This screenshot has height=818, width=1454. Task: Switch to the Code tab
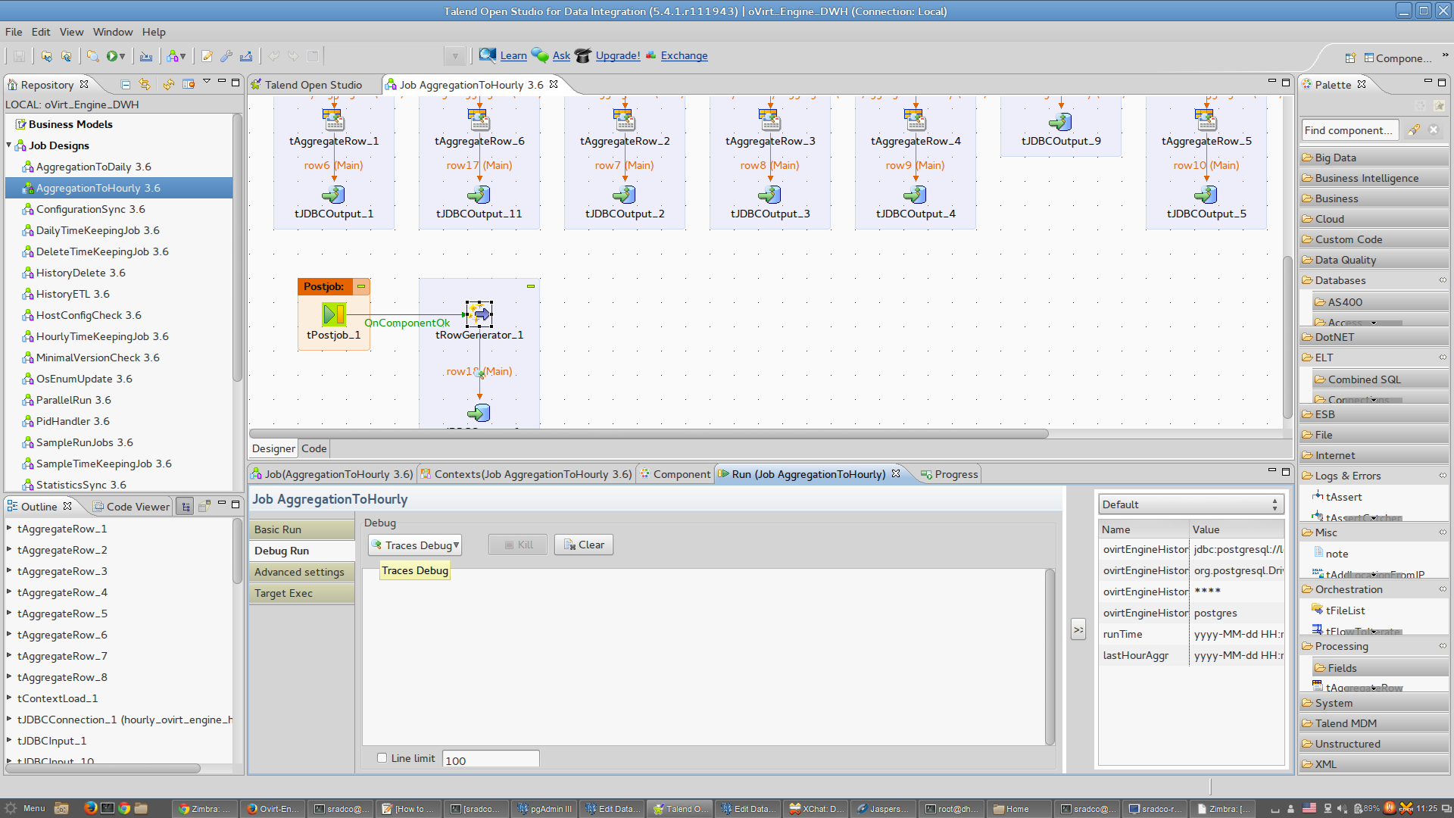click(314, 448)
